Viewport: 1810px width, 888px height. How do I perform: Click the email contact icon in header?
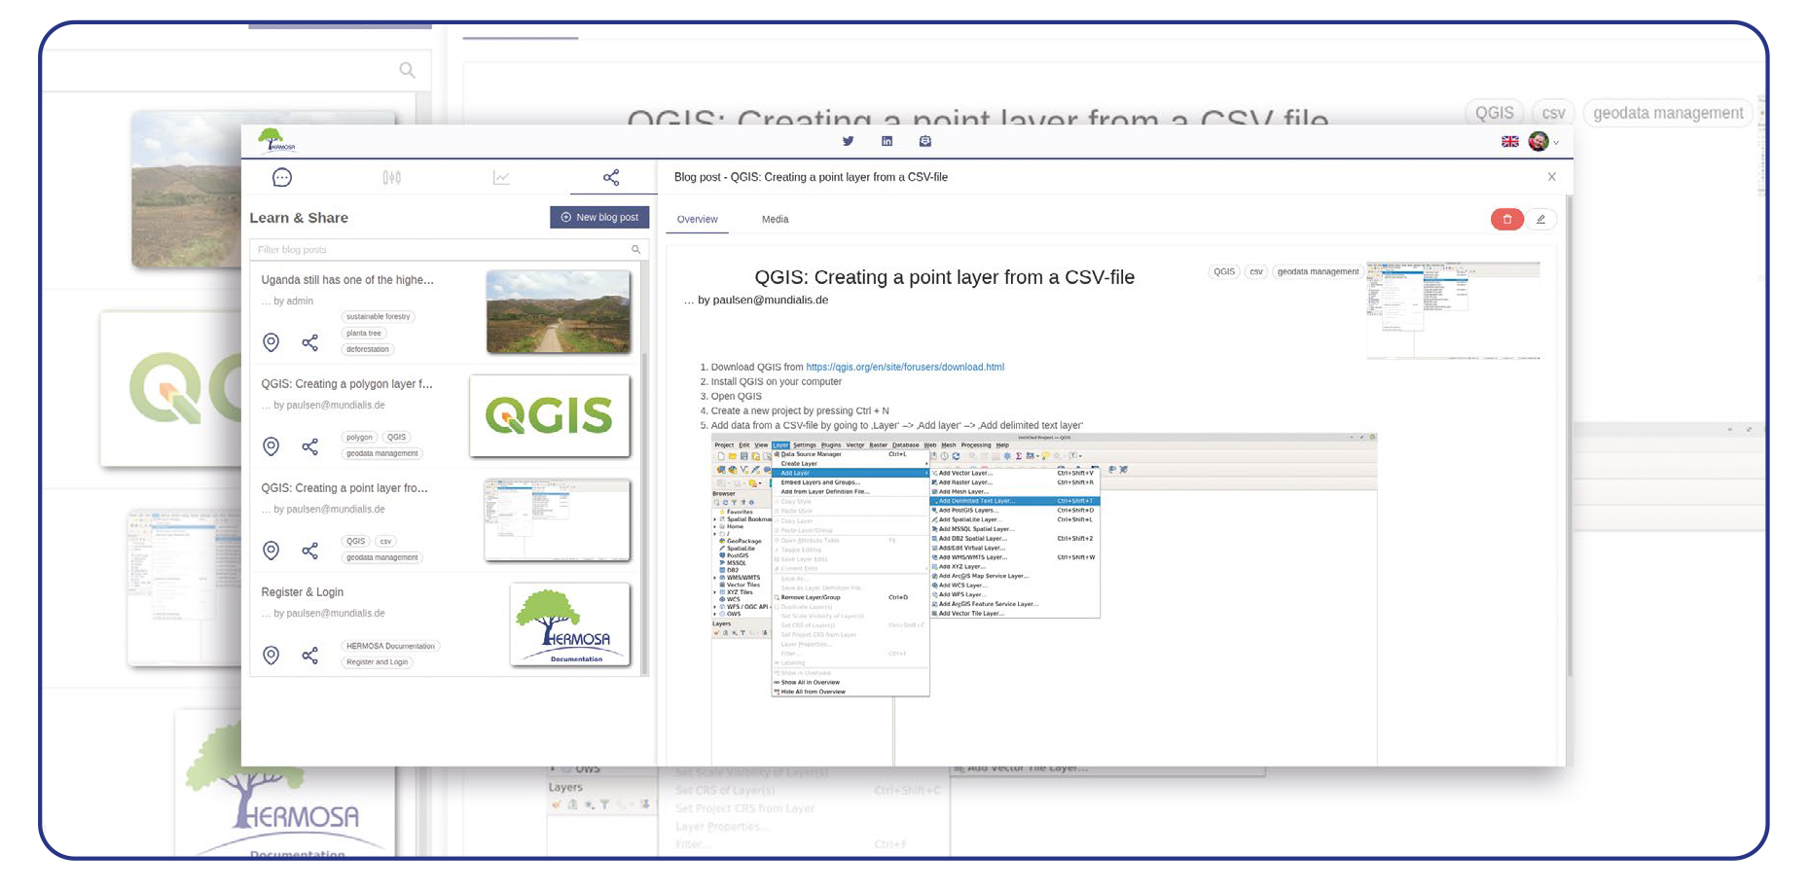click(x=925, y=141)
